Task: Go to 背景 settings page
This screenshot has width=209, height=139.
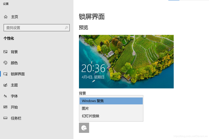Action: click(x=14, y=52)
